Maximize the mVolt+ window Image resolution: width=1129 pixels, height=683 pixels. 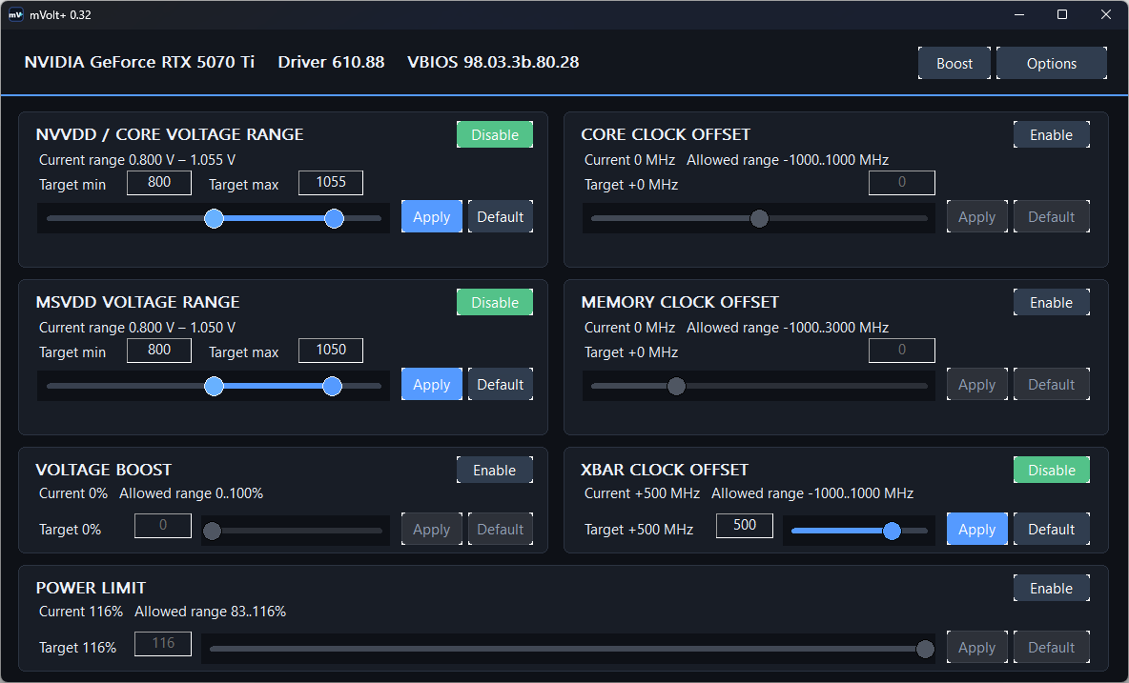pos(1062,14)
